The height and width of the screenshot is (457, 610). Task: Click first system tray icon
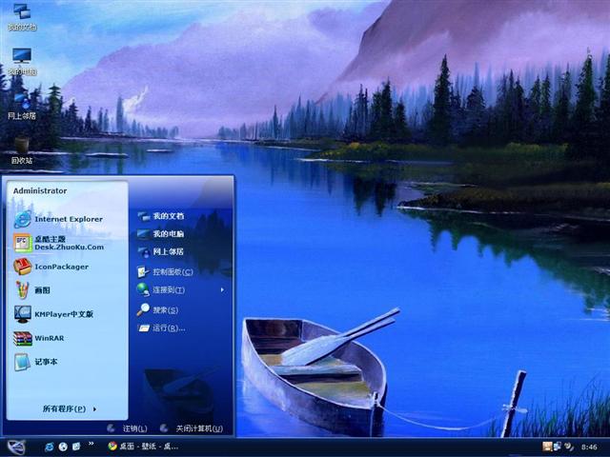(x=547, y=447)
